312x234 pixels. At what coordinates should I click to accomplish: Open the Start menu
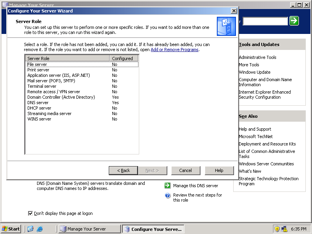point(11,229)
